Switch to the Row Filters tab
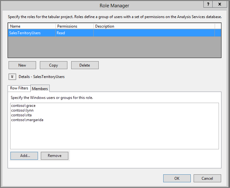 pyautogui.click(x=19, y=88)
